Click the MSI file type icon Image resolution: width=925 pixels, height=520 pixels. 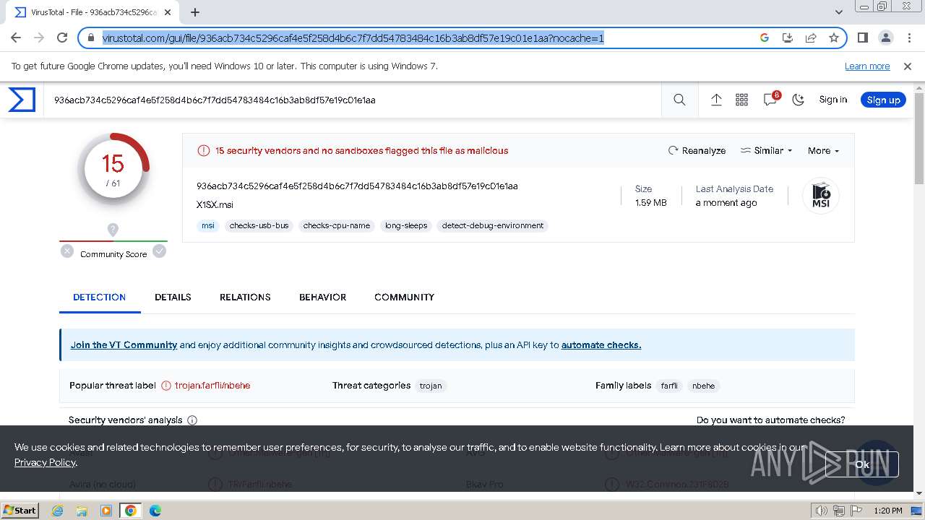pos(821,195)
